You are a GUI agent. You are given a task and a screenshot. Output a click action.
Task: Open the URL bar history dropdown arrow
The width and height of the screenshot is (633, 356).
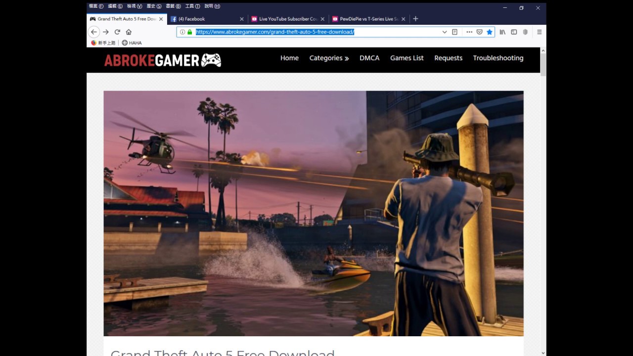tap(444, 32)
